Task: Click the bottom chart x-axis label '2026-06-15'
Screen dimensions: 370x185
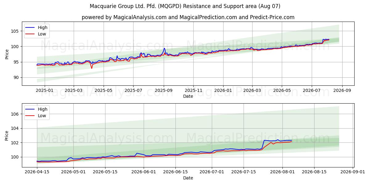Action: [x=175, y=172]
